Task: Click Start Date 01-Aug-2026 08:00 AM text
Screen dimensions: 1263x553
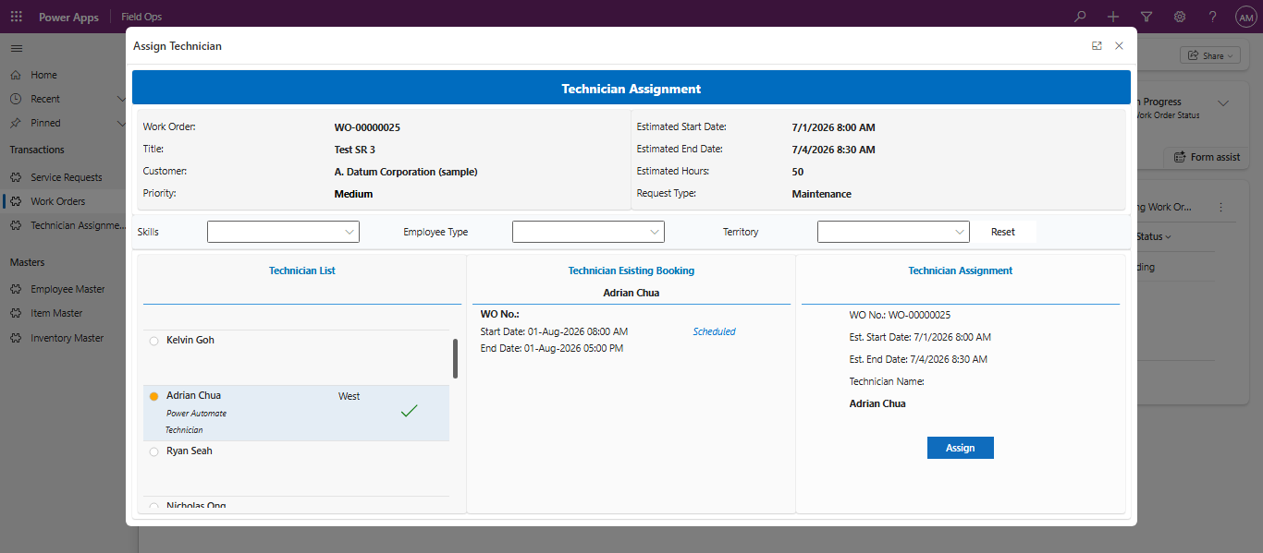Action: [554, 331]
